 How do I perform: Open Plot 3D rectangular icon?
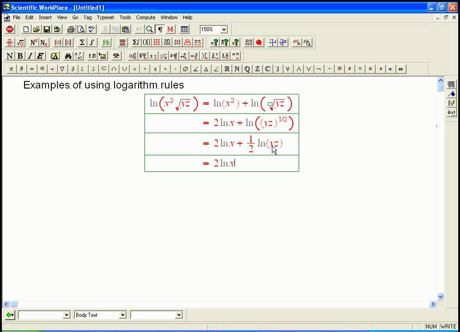(x=283, y=42)
